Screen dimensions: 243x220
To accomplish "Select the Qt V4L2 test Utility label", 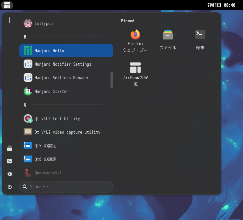I will click(x=57, y=118).
